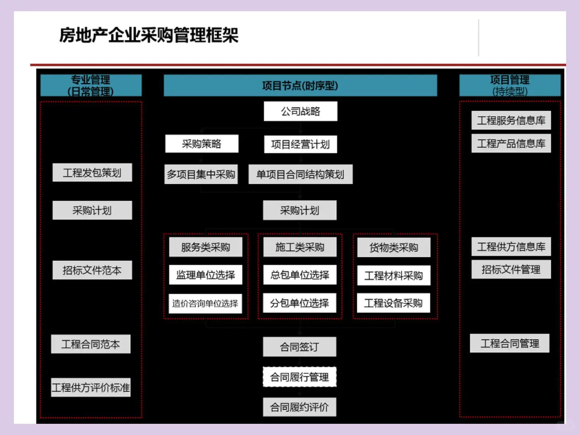This screenshot has height=435, width=580.
Task: Select the center 采购计划 node
Action: (300, 210)
